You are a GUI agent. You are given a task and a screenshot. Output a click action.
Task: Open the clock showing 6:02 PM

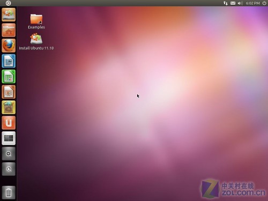tap(252, 3)
